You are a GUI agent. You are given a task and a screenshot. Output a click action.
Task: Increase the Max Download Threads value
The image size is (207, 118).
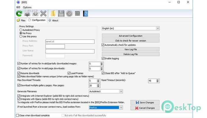coord(98,80)
